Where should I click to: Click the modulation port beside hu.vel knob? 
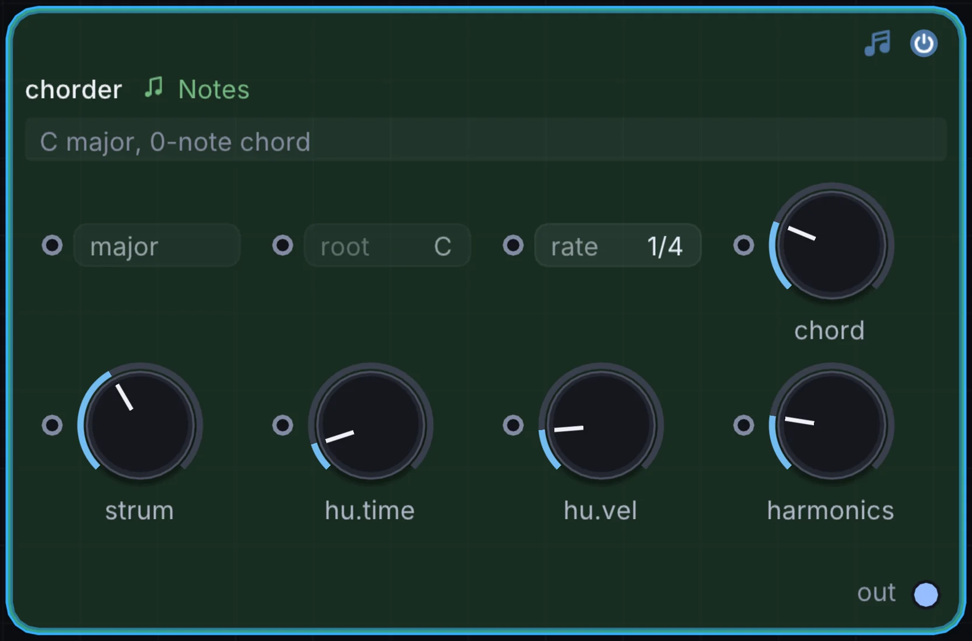[513, 425]
